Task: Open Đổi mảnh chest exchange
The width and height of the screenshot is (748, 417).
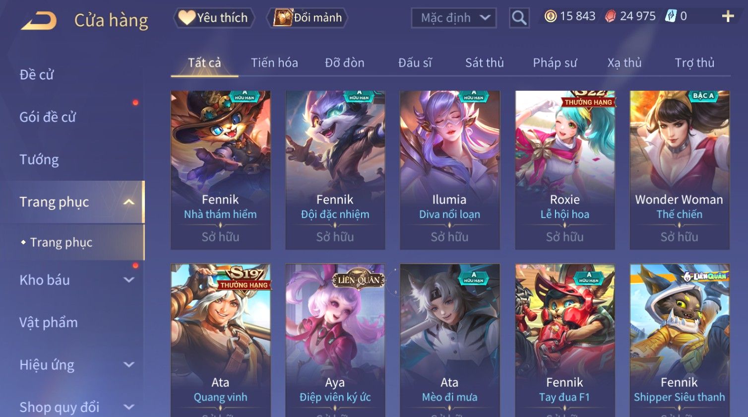Action: point(307,18)
